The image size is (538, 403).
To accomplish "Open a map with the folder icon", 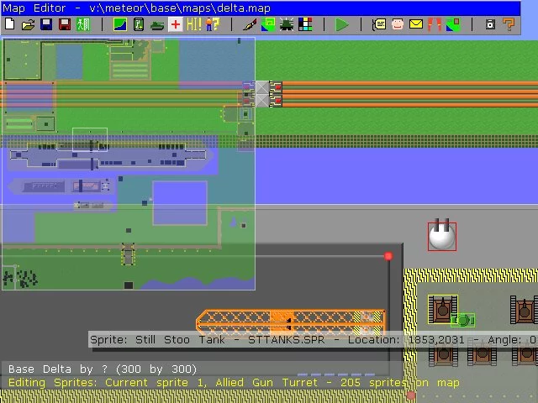I will coord(28,24).
